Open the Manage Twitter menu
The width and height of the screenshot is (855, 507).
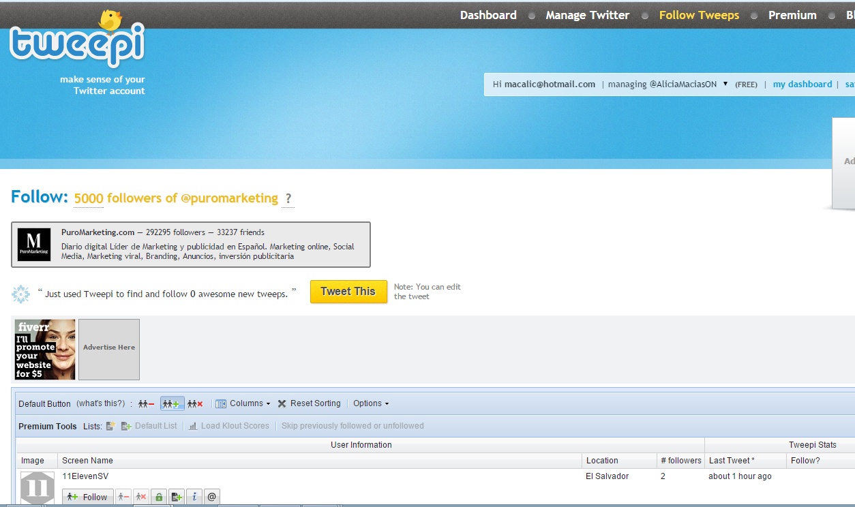click(588, 15)
